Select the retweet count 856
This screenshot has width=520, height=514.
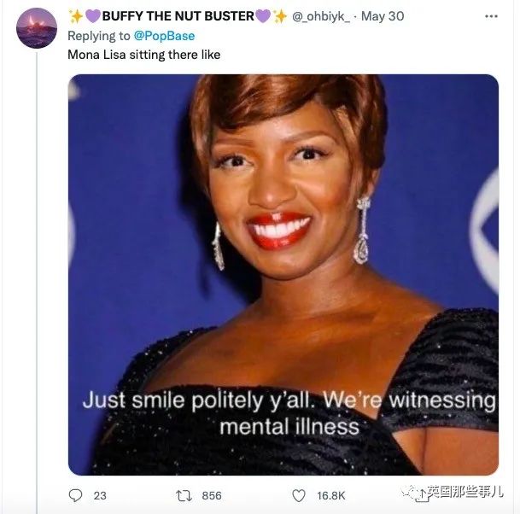(x=212, y=496)
